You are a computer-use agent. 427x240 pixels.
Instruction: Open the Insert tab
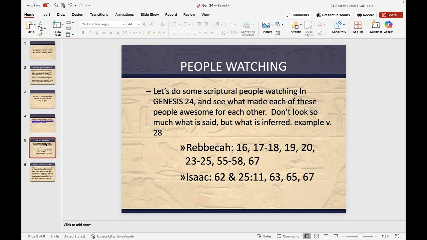pyautogui.click(x=45, y=15)
